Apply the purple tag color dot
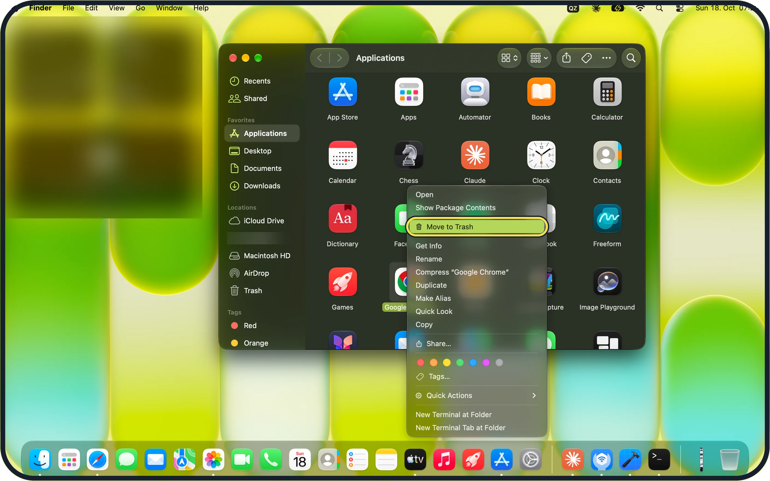770x481 pixels. [x=486, y=362]
